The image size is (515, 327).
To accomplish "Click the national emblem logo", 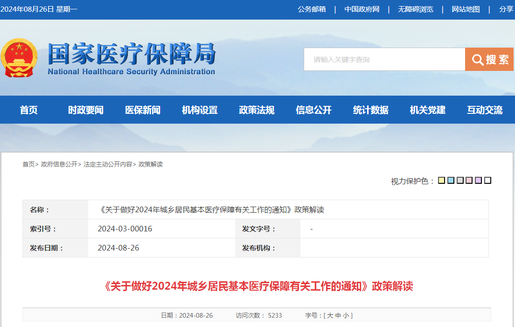I will 19,58.
